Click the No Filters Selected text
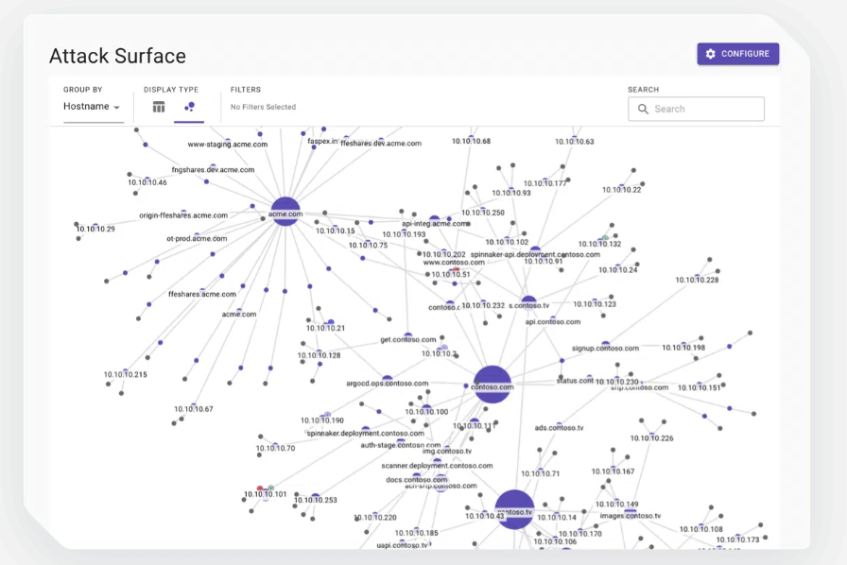847x565 pixels. click(263, 107)
